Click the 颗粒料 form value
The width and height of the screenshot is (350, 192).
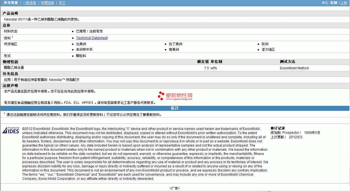pos(81,56)
